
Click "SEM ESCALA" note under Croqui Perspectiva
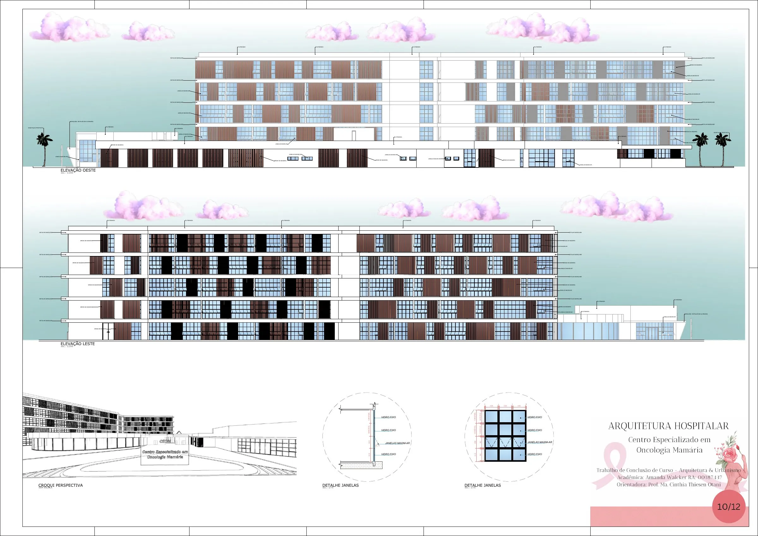click(x=45, y=488)
